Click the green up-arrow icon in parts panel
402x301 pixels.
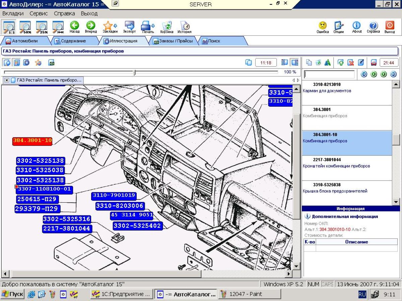point(341,63)
